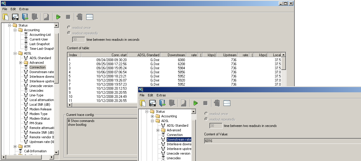The width and height of the screenshot is (361, 161).
Task: Select 'readout once' radio in back window
Action: 69,28
